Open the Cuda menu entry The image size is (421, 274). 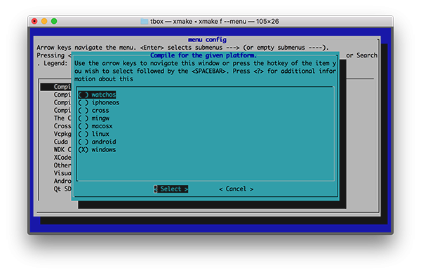60,142
